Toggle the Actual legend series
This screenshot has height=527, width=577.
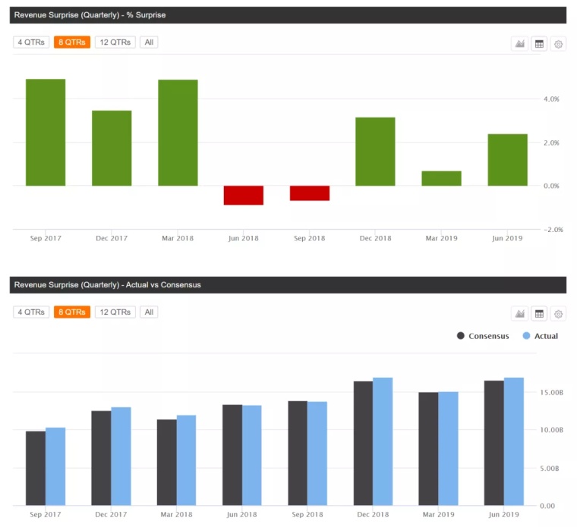point(540,336)
